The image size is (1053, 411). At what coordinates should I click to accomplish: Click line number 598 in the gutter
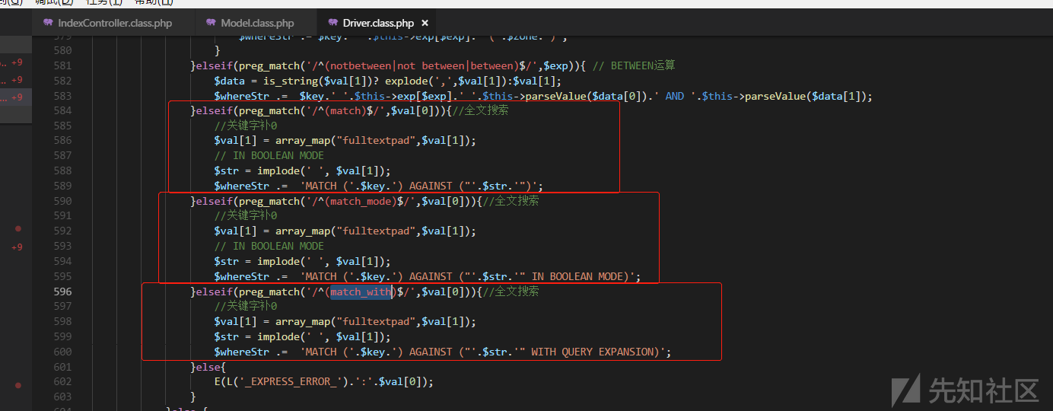click(62, 322)
